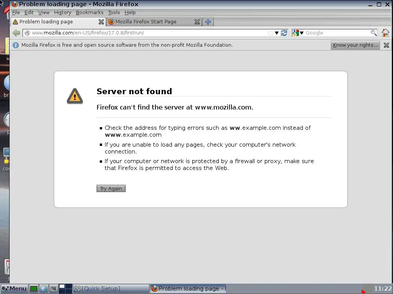The image size is (393, 294).
Task: Launch the globe browser icon in taskbar
Action: point(44,289)
